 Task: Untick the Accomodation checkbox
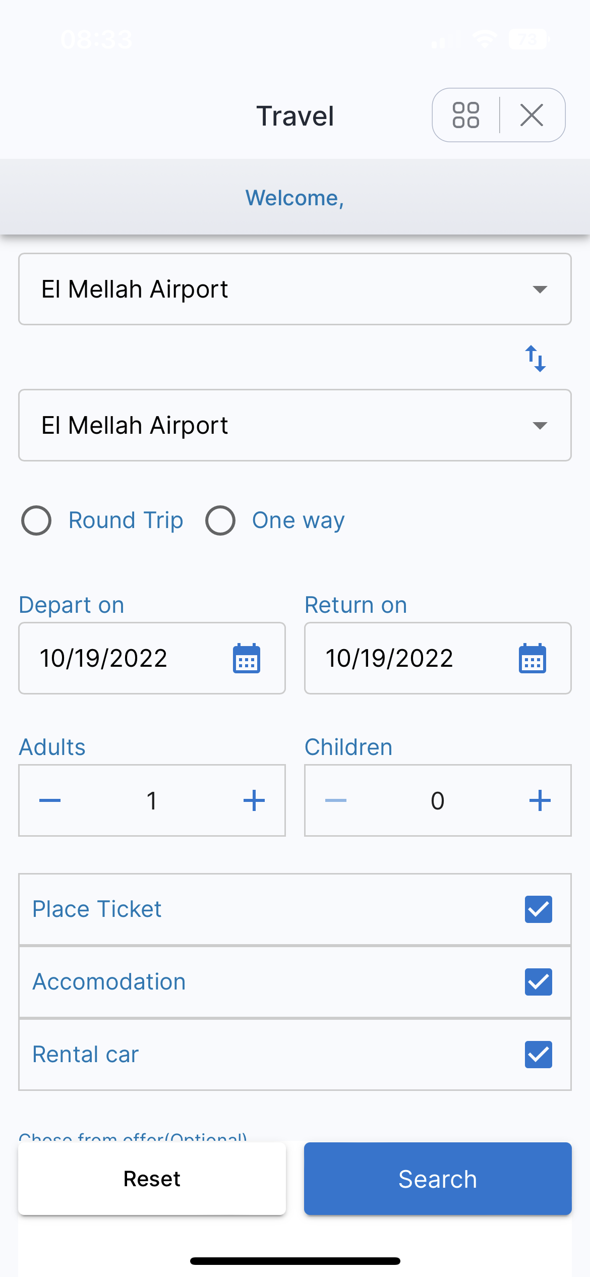(538, 982)
